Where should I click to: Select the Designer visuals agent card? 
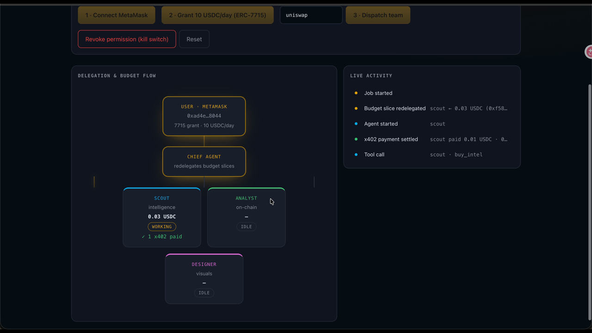tap(204, 279)
